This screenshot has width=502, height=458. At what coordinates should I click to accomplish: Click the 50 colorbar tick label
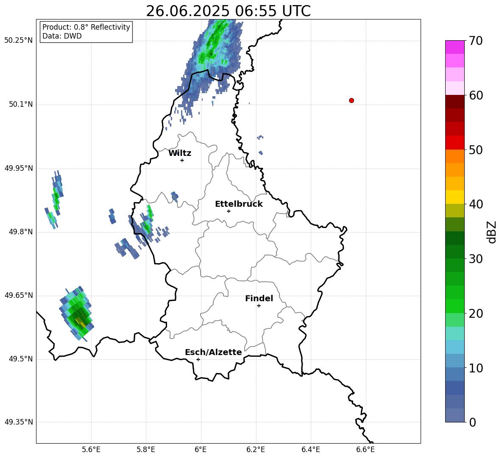(476, 150)
